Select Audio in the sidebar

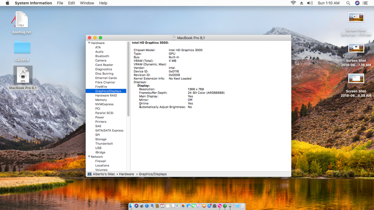tap(99, 51)
